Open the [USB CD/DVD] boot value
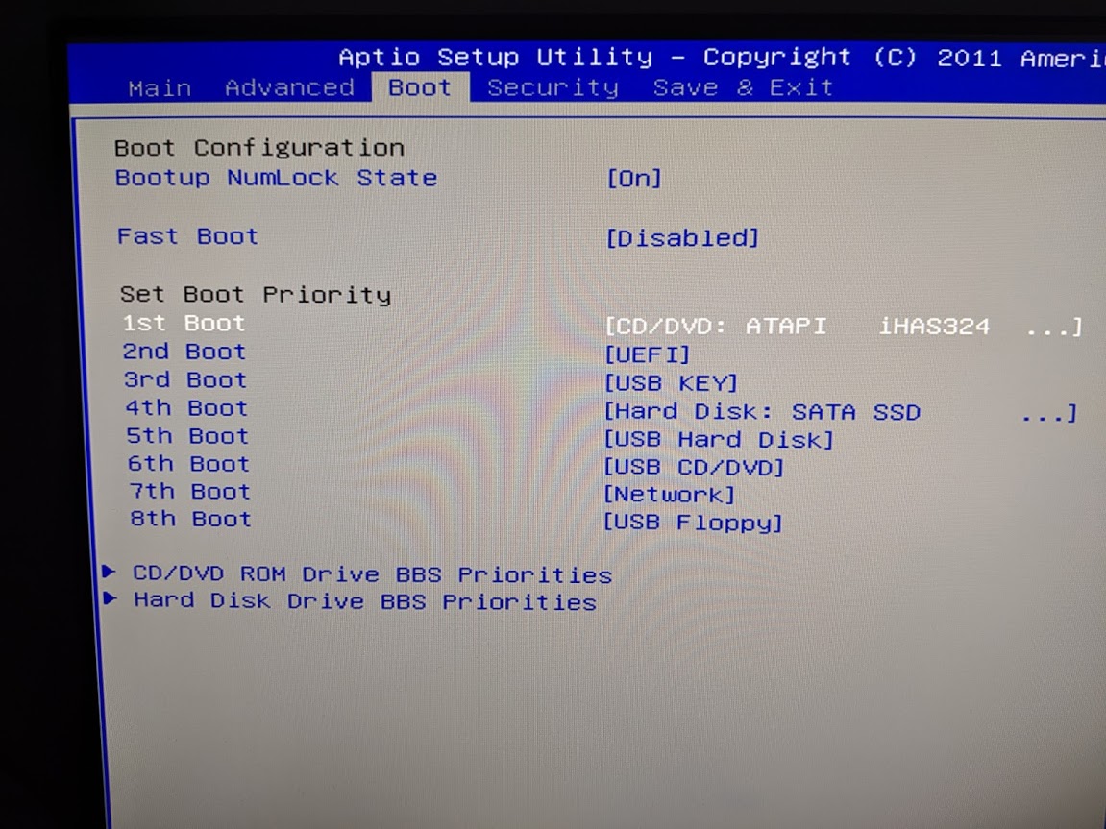Image resolution: width=1106 pixels, height=829 pixels. (694, 468)
